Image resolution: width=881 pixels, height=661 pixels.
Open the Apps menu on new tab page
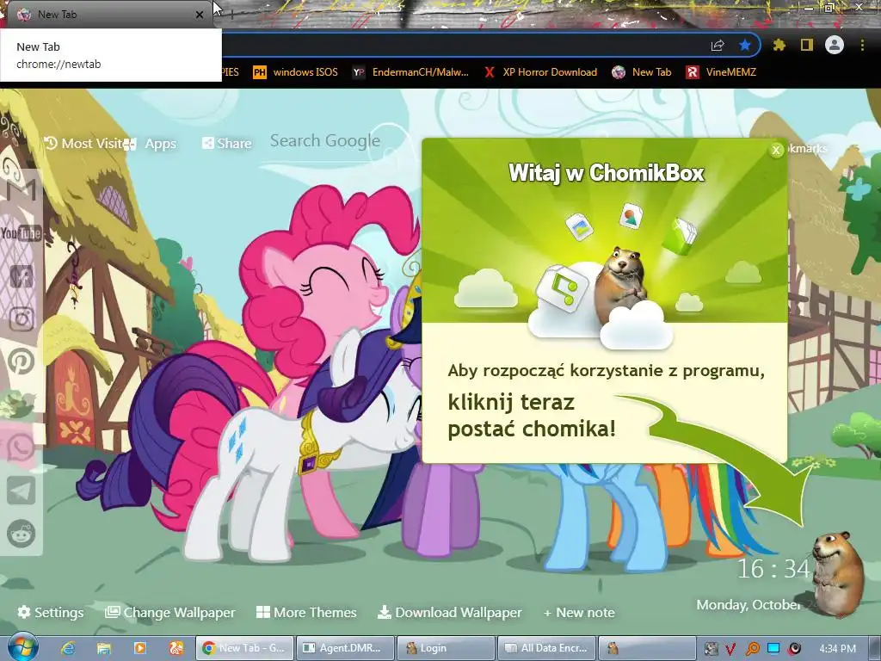(151, 144)
